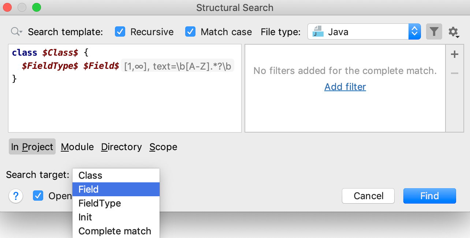Open the Java file type dropdown
This screenshot has width=470, height=238.
[365, 32]
